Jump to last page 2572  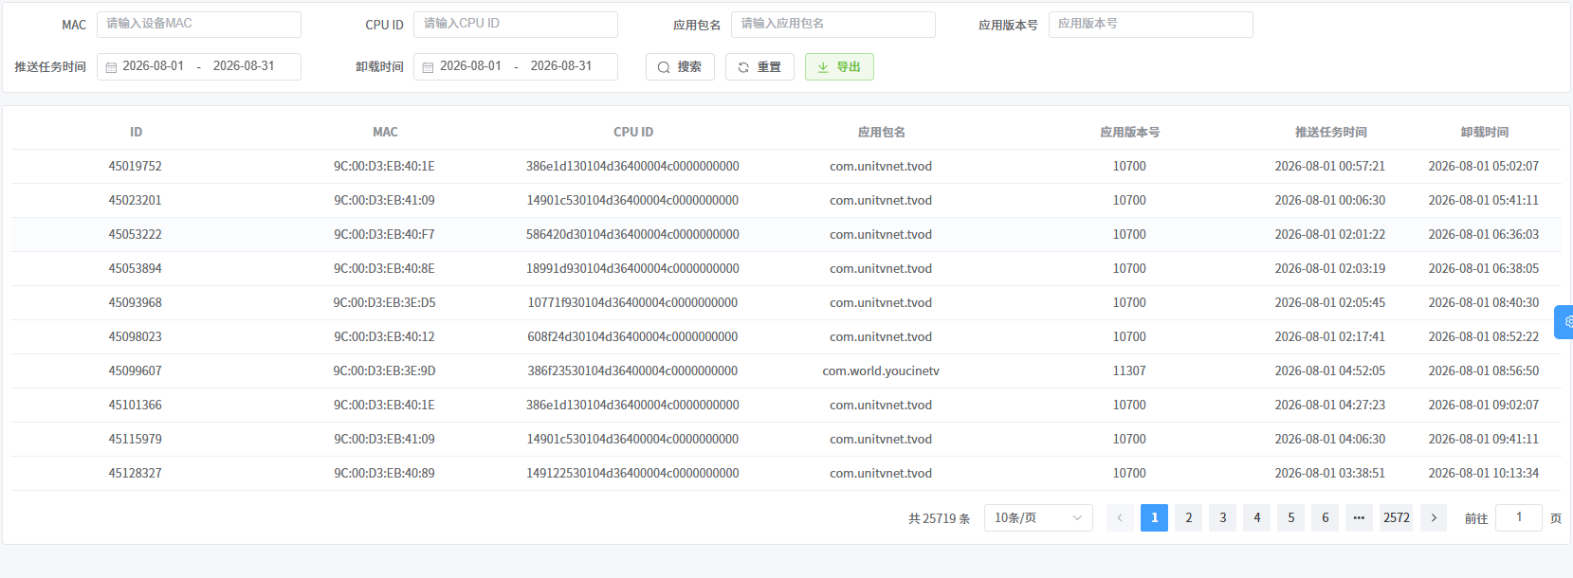tap(1397, 517)
